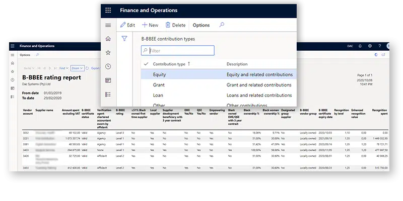403x201 pixels.
Task: Show the filter pane funnel icon
Action: [124, 38]
